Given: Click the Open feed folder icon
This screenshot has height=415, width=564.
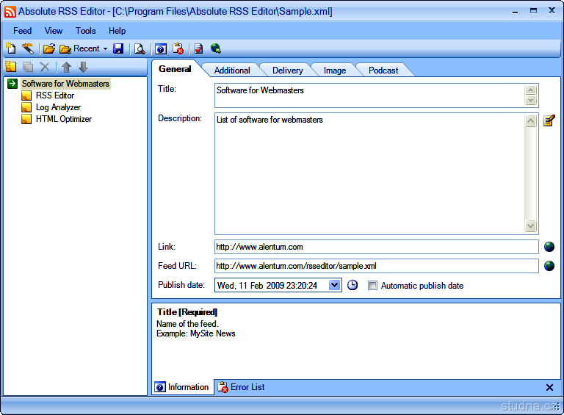Looking at the screenshot, I should [x=48, y=49].
